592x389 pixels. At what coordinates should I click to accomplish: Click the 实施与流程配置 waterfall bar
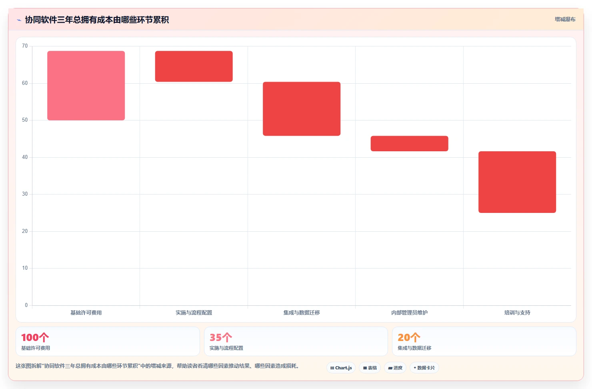(194, 66)
